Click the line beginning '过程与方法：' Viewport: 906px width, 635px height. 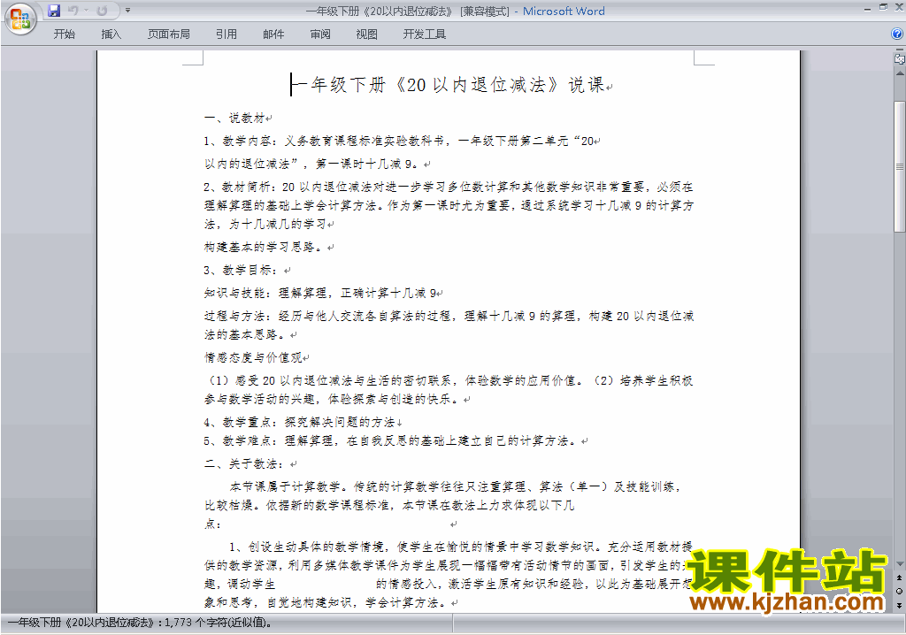pos(449,325)
